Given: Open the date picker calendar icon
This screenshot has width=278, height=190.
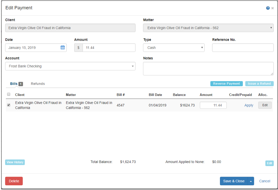Looking at the screenshot, I should click(x=63, y=47).
